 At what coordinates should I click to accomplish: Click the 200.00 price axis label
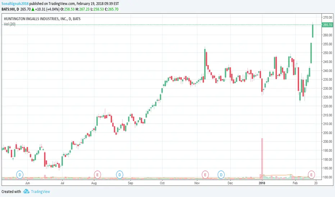point(327,141)
